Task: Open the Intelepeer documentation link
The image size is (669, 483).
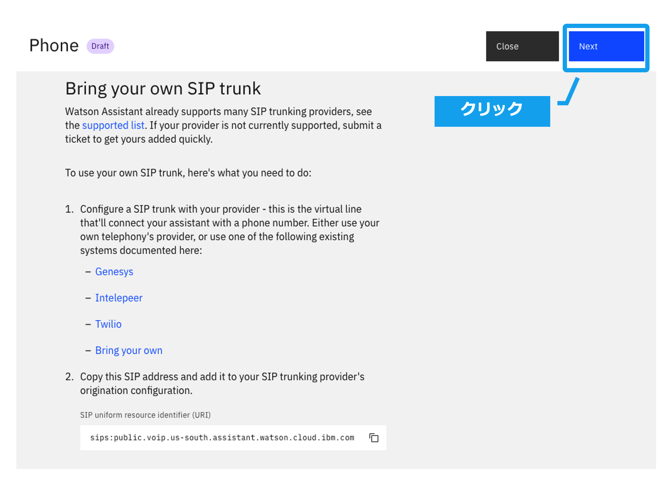Action: [x=119, y=298]
